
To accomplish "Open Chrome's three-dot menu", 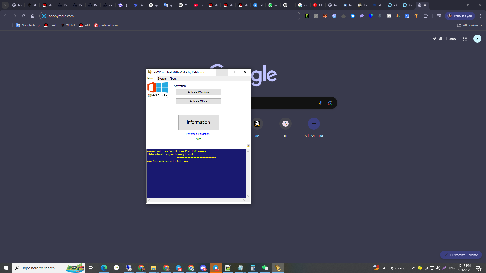I will [x=480, y=16].
